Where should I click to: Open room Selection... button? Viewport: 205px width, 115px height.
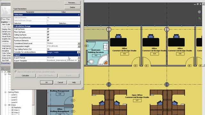click(63, 23)
